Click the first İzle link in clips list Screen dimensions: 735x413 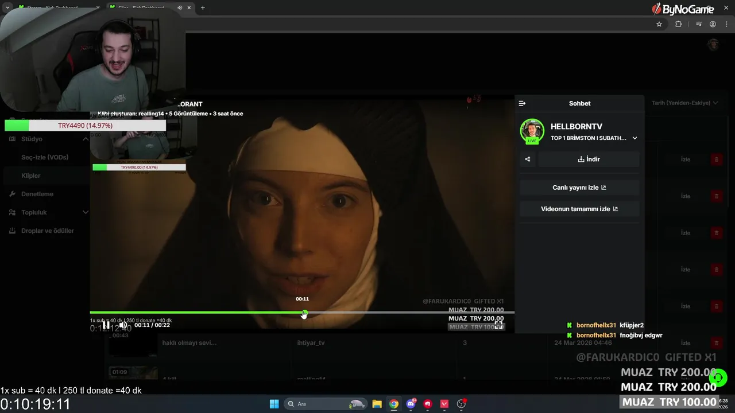pos(686,159)
